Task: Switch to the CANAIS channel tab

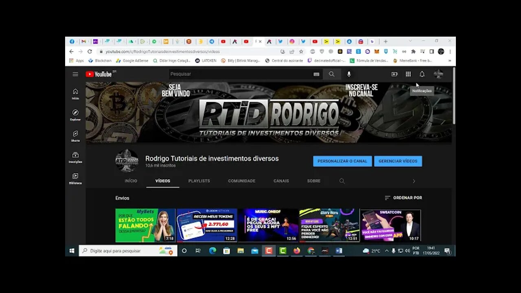Action: 281,181
